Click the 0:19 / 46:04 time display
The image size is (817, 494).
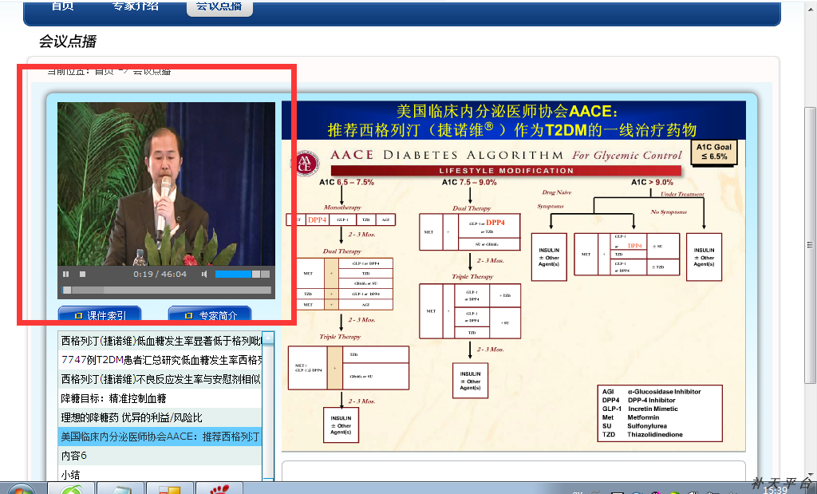(x=160, y=274)
